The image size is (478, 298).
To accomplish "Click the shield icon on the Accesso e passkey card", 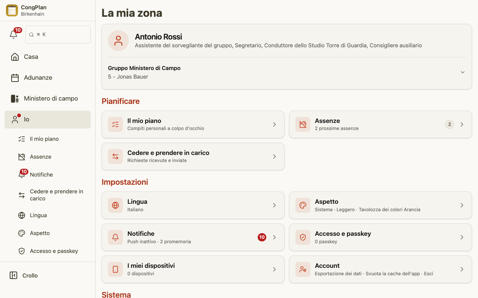I will pyautogui.click(x=303, y=237).
